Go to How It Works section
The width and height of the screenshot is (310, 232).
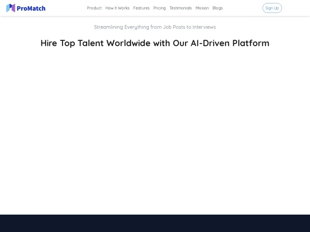tap(118, 8)
